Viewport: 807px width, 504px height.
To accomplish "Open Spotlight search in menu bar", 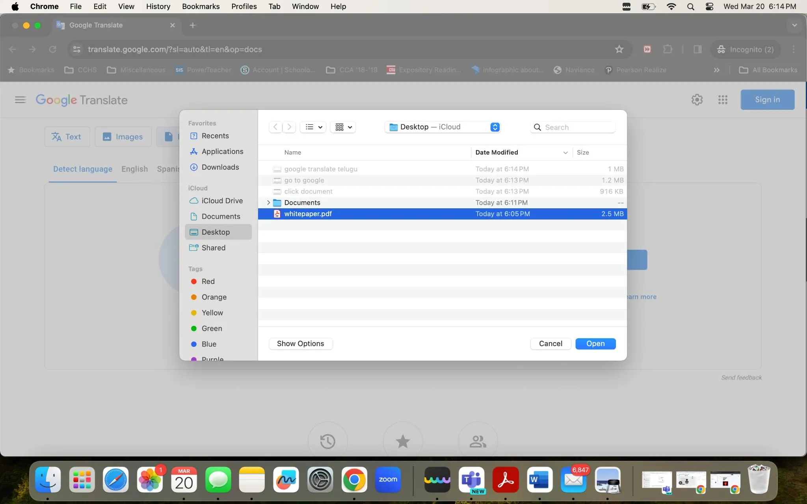I will 690,6.
